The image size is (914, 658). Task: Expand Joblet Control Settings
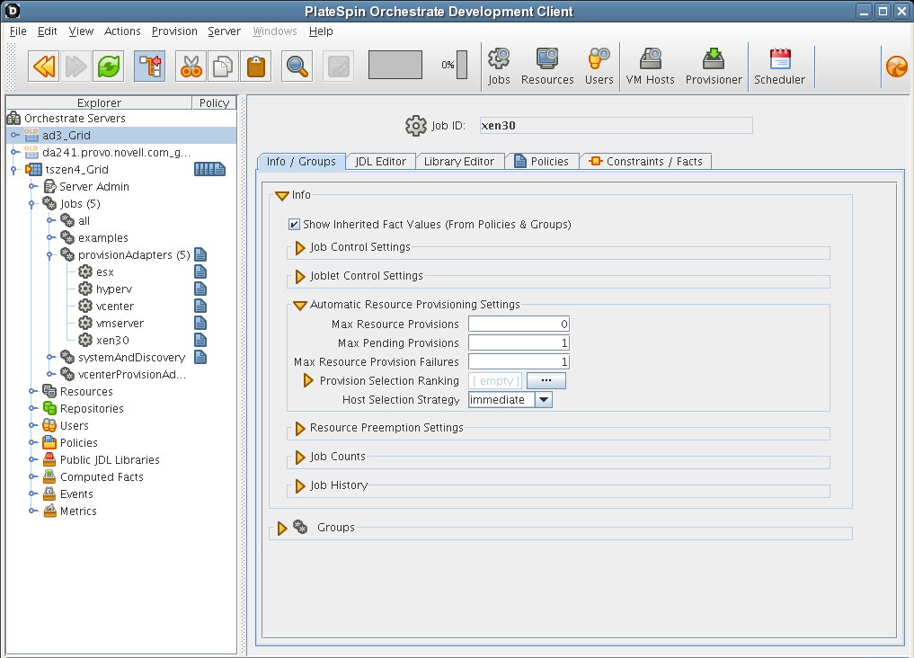click(x=300, y=276)
